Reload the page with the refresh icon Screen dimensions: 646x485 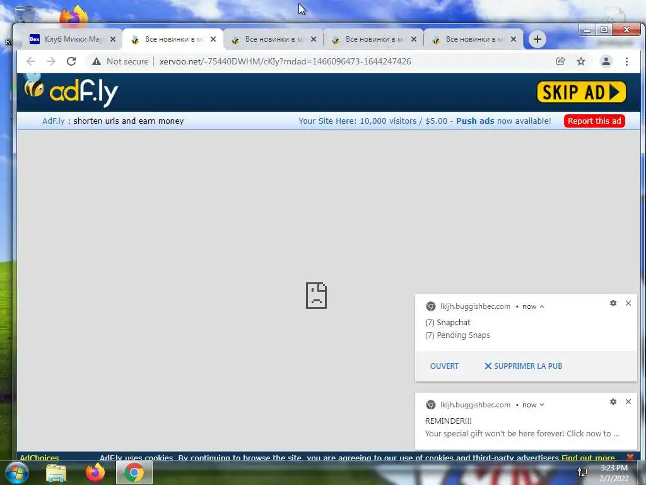pyautogui.click(x=71, y=61)
